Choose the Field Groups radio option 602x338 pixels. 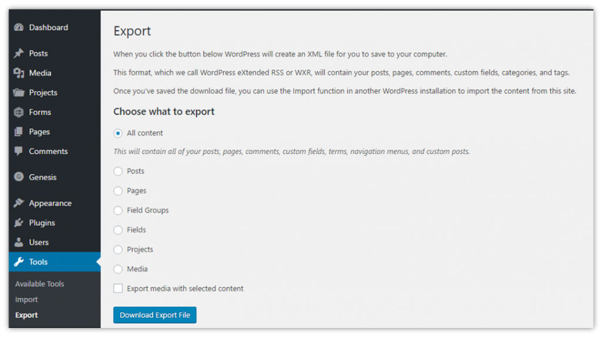[118, 210]
